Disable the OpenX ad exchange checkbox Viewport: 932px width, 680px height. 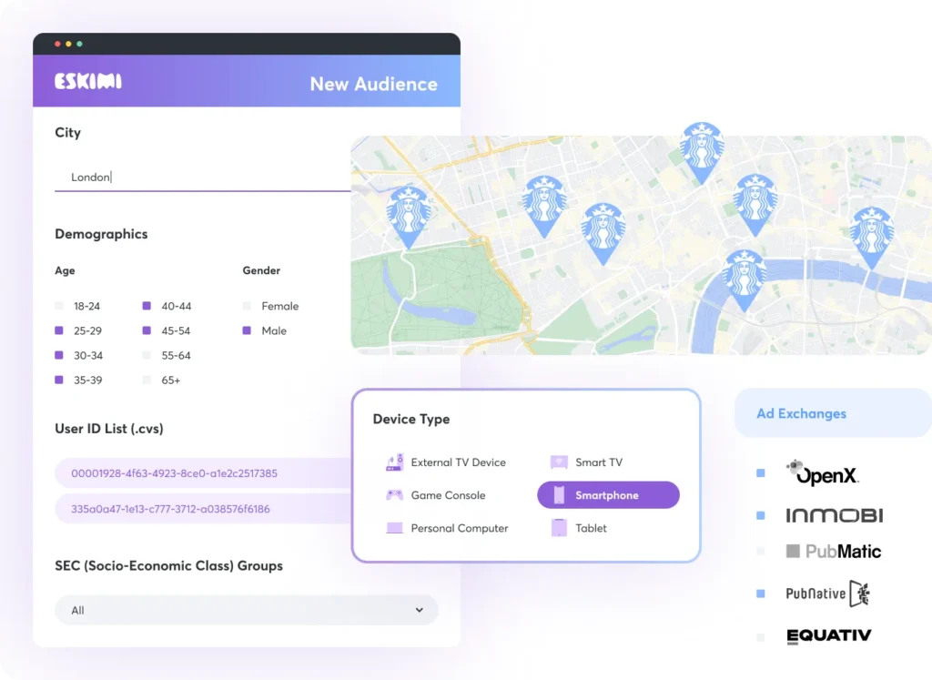coord(760,472)
